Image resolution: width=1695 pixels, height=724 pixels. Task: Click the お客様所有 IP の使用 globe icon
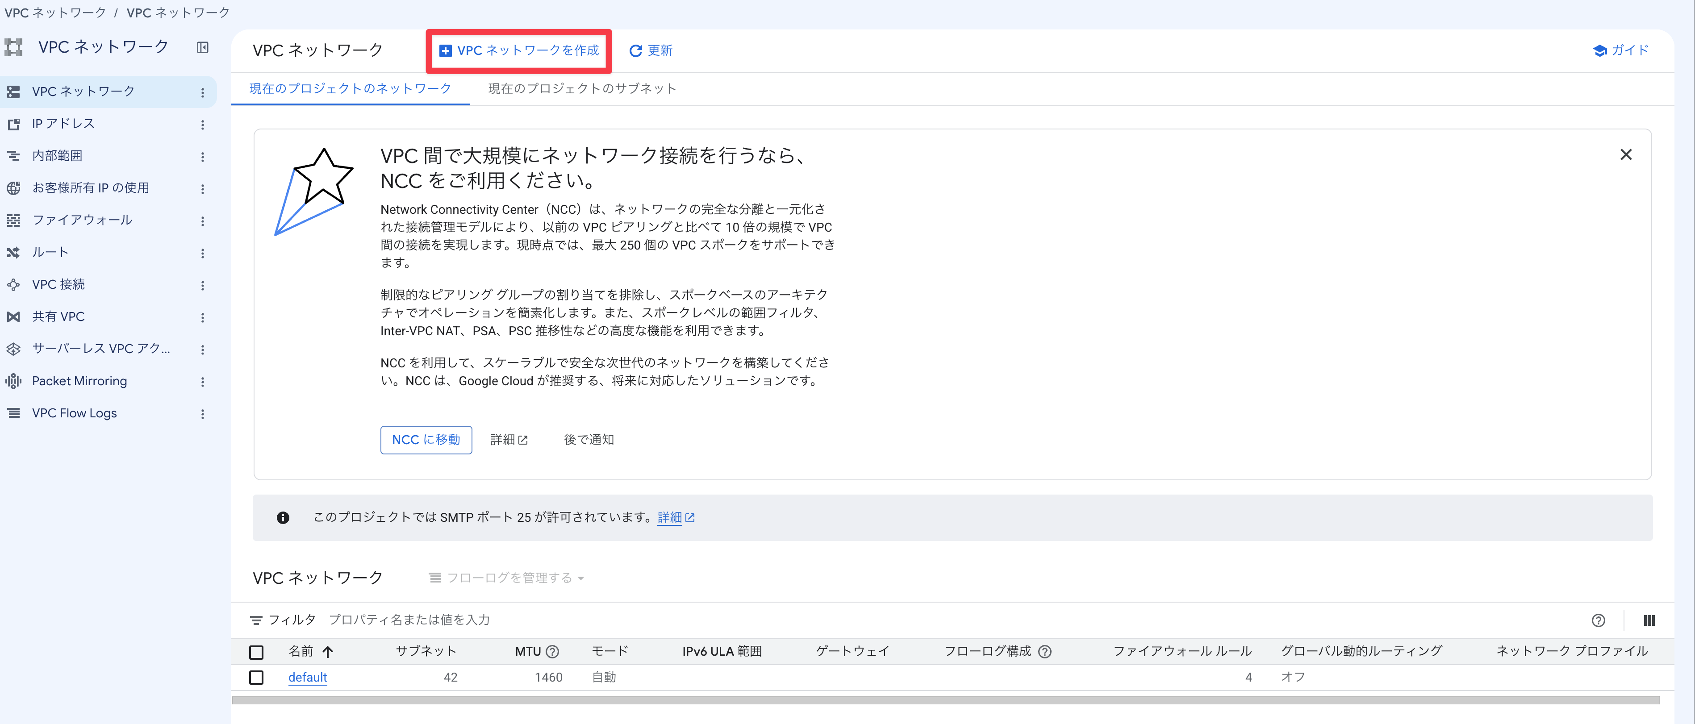pyautogui.click(x=13, y=188)
